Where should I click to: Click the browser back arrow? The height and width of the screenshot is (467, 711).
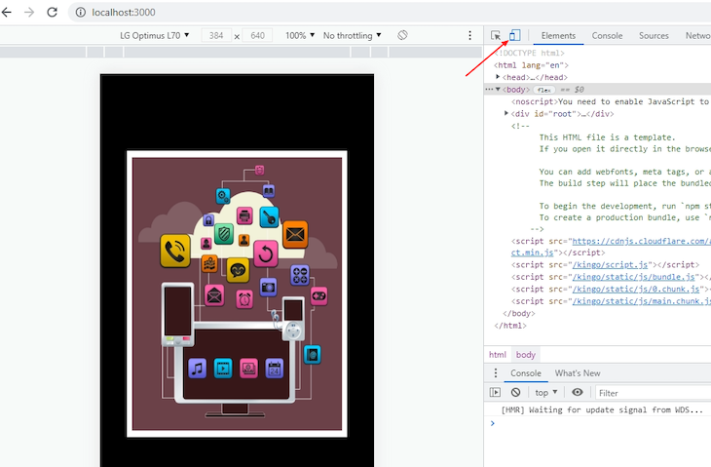pos(7,12)
